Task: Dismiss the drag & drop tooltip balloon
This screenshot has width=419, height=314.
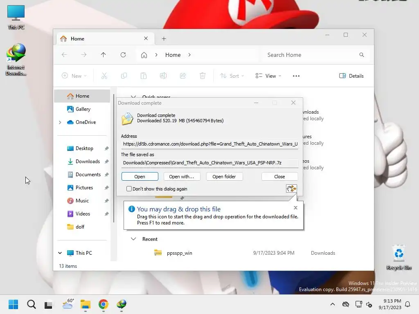Action: coord(295,208)
